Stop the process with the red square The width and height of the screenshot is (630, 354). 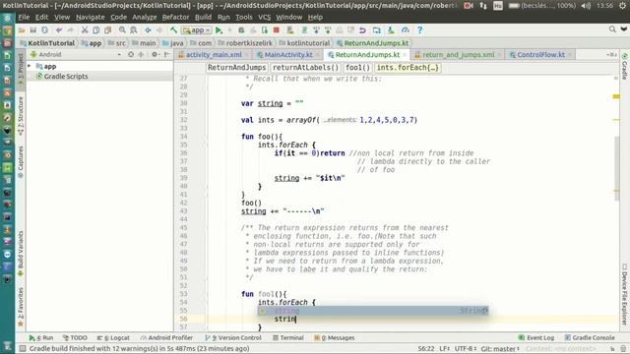point(276,30)
